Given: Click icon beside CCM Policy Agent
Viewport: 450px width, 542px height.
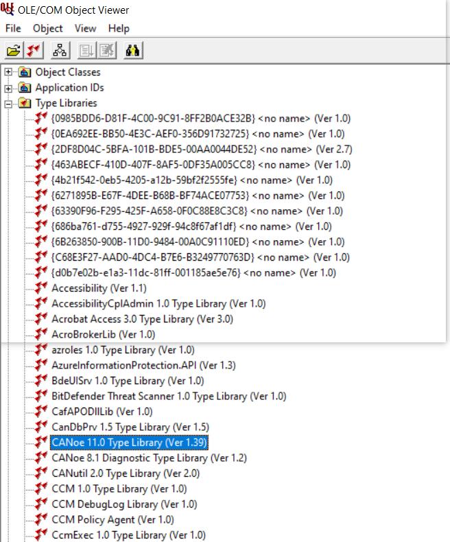Looking at the screenshot, I should tap(41, 519).
